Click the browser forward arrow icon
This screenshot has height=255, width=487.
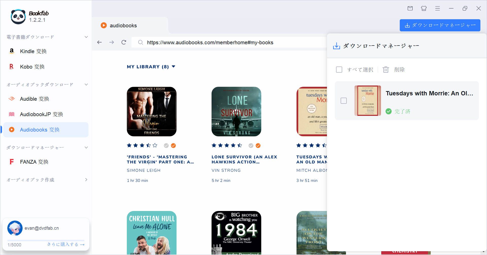pyautogui.click(x=112, y=42)
